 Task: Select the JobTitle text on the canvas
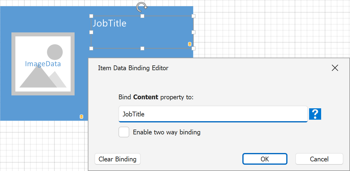pyautogui.click(x=109, y=23)
